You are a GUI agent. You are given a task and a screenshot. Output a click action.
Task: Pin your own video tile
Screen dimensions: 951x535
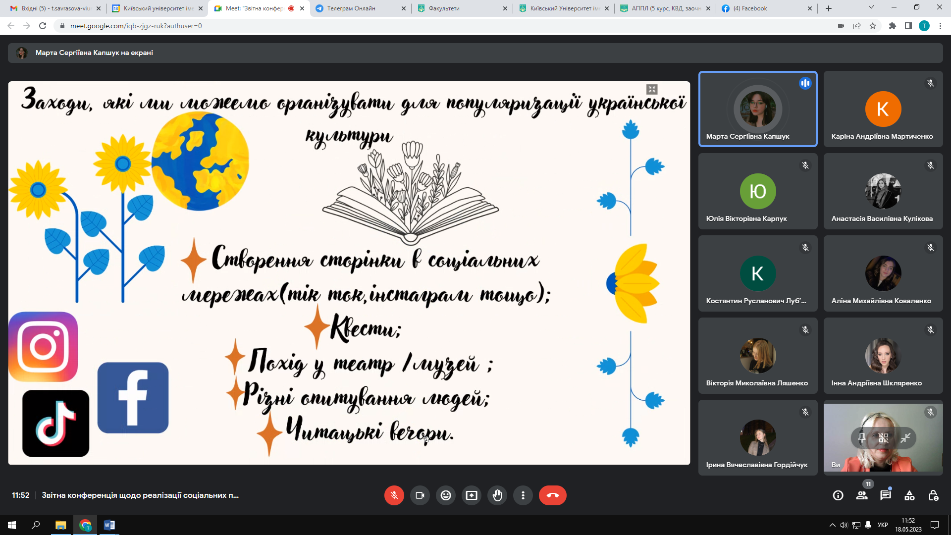[862, 438]
